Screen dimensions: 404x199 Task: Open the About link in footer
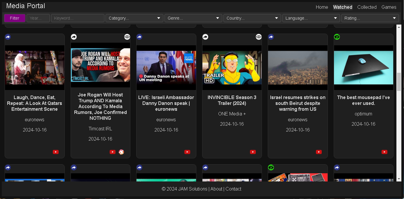pyautogui.click(x=216, y=189)
